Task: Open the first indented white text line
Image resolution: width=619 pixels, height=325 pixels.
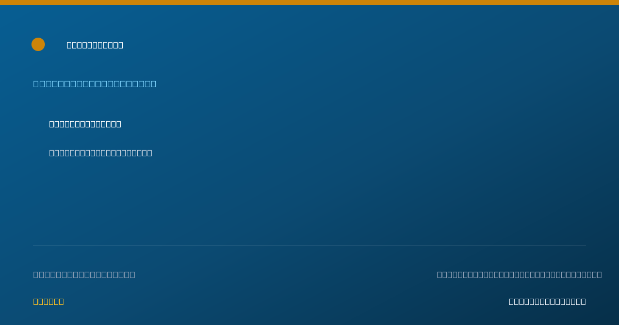Action: pyautogui.click(x=85, y=124)
